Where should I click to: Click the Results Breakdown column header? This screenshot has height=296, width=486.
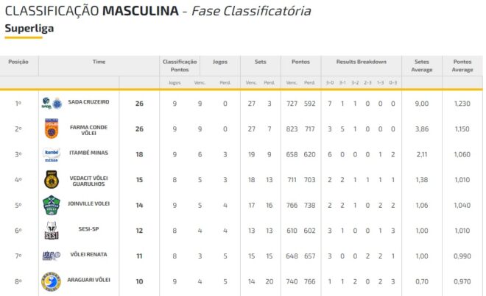point(361,62)
